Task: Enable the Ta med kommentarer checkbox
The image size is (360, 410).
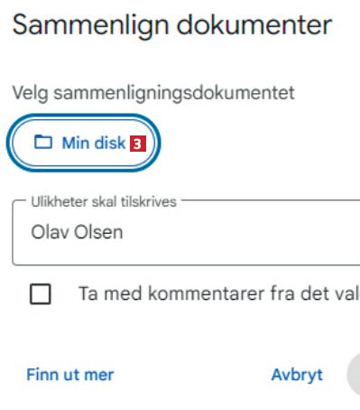Action: (x=41, y=294)
